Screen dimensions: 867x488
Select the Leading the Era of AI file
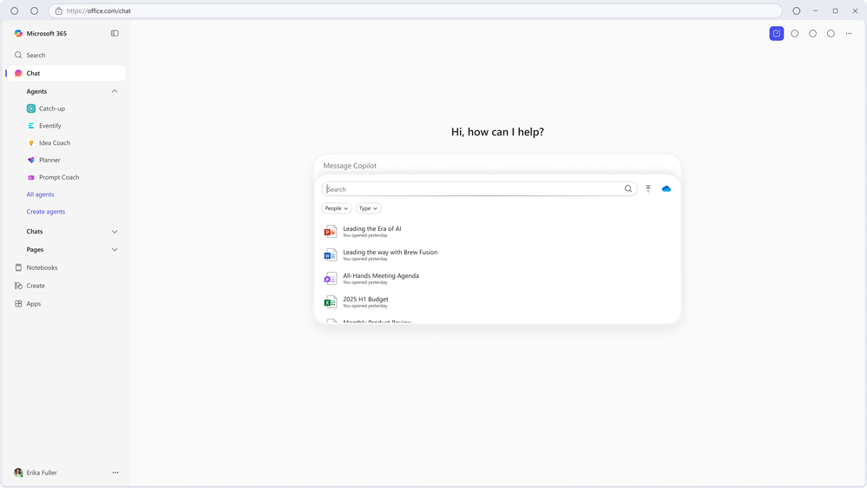(x=497, y=231)
